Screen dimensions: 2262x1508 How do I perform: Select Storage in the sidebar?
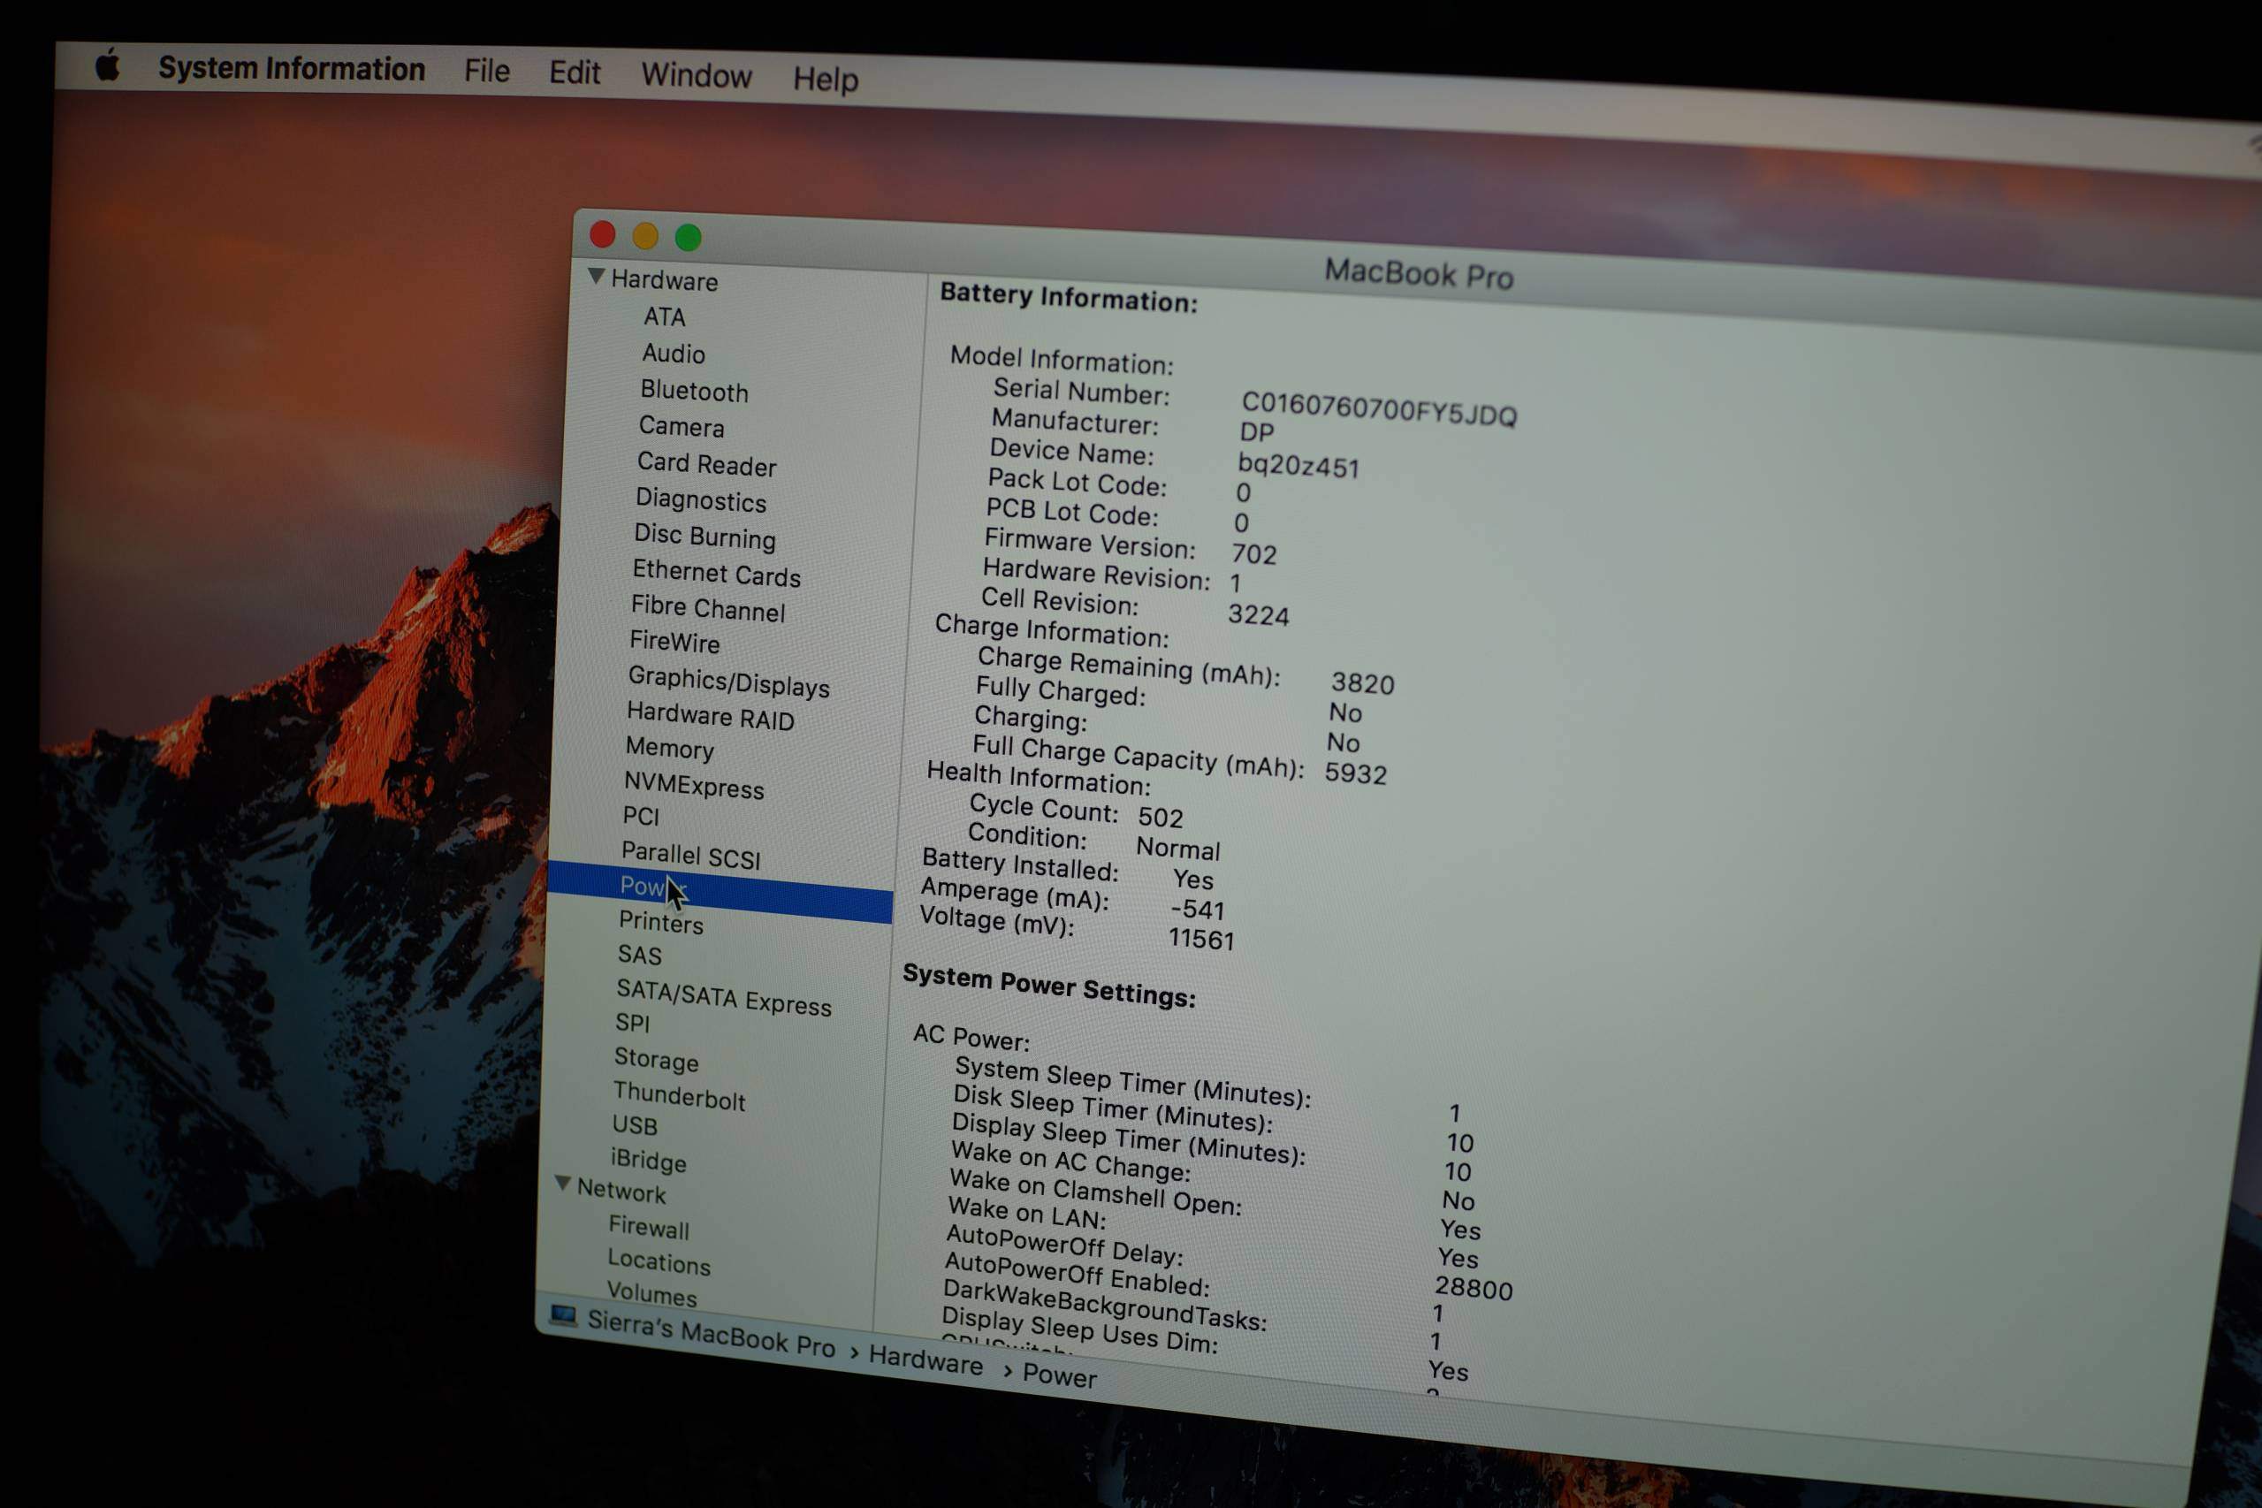(x=656, y=1059)
